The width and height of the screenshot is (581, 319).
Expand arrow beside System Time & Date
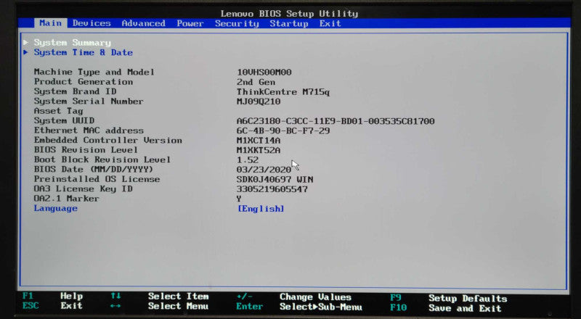(x=25, y=52)
